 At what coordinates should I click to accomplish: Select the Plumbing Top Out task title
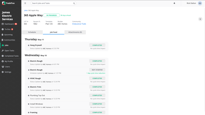click(x=37, y=96)
